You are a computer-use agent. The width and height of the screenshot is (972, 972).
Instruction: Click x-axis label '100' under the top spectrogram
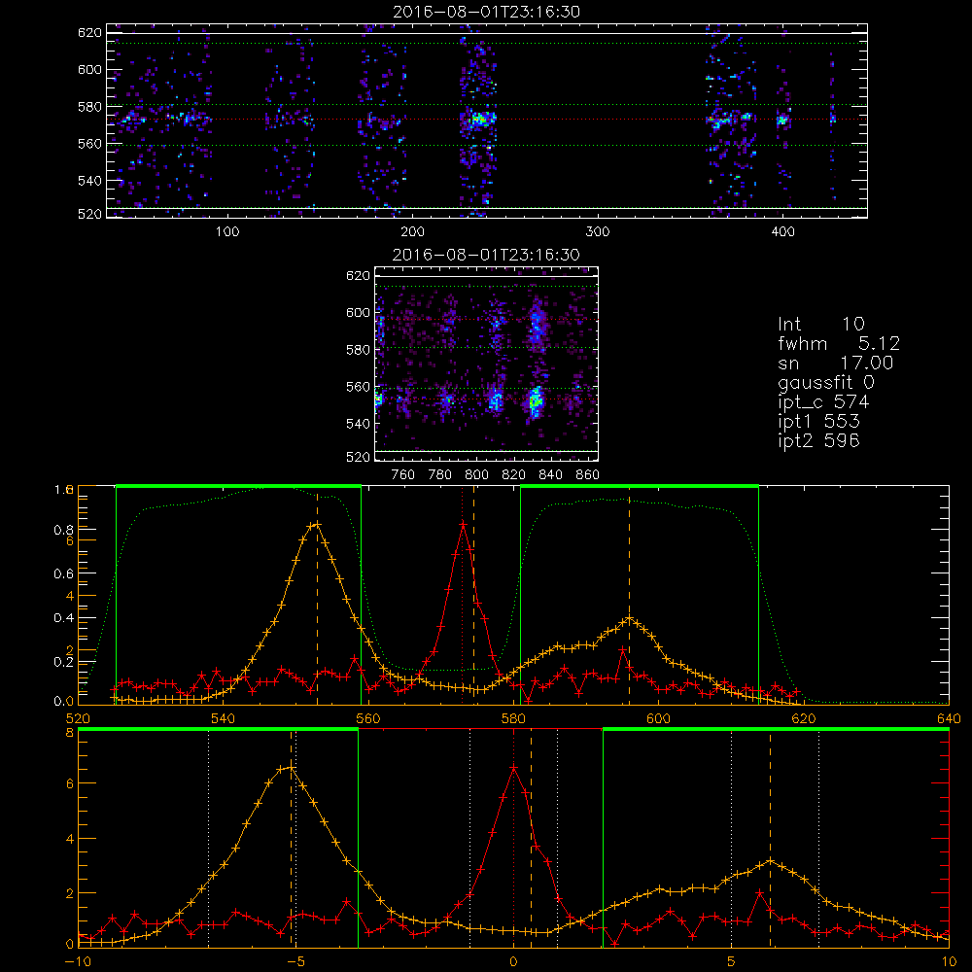click(x=227, y=232)
